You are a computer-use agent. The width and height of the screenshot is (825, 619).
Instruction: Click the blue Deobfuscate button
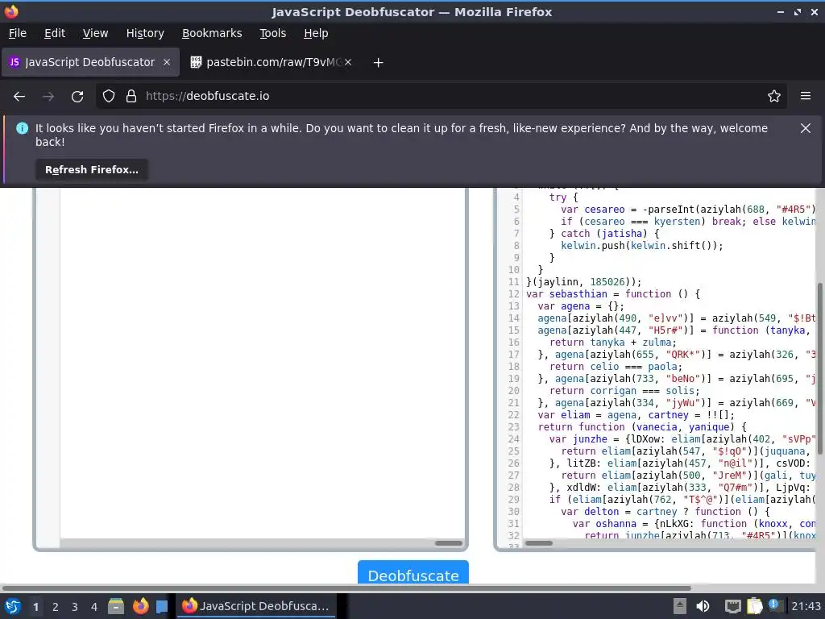413,573
